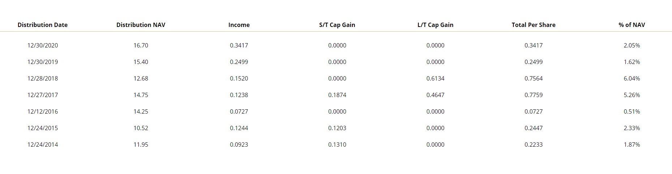Click the 12/27/2017 date cell
Screen dimensions: 672x174
tap(43, 95)
